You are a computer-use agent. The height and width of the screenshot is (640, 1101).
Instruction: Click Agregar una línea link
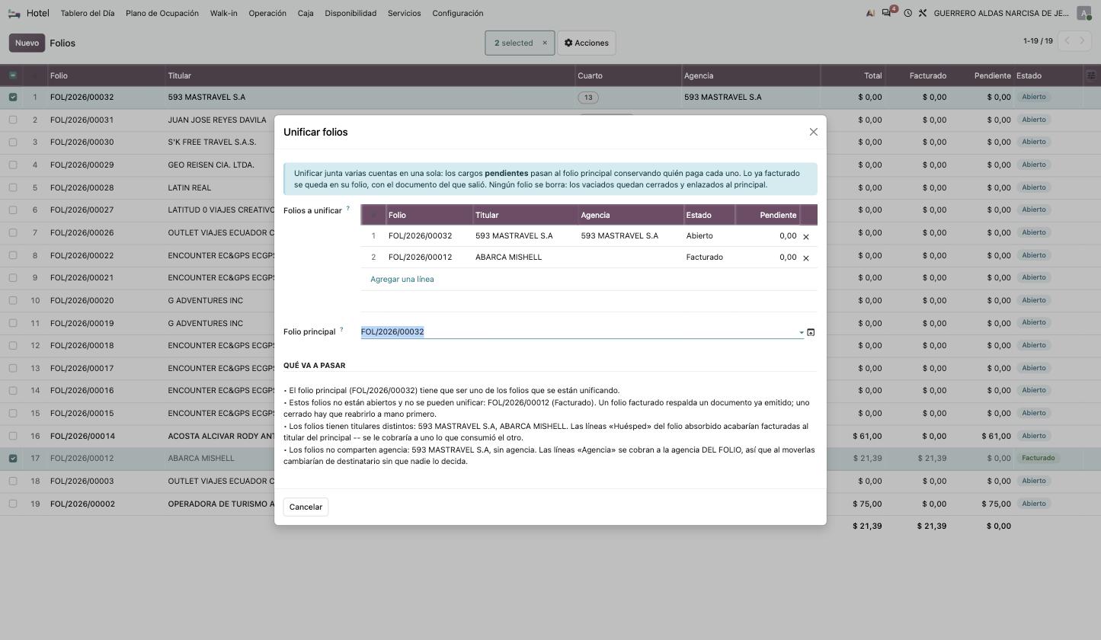point(402,279)
